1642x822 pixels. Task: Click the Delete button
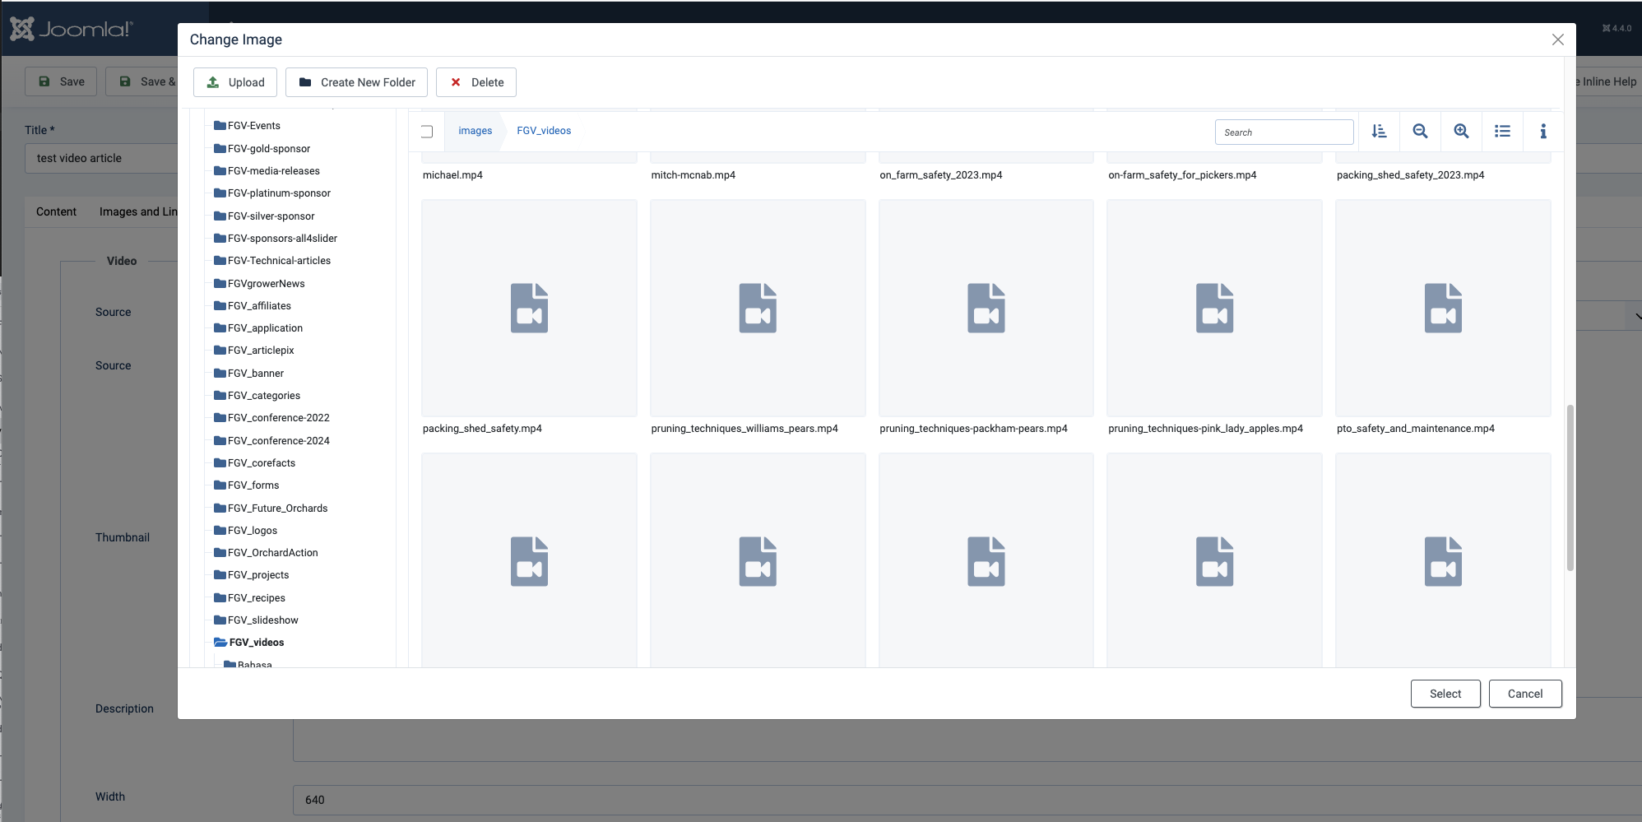click(476, 82)
